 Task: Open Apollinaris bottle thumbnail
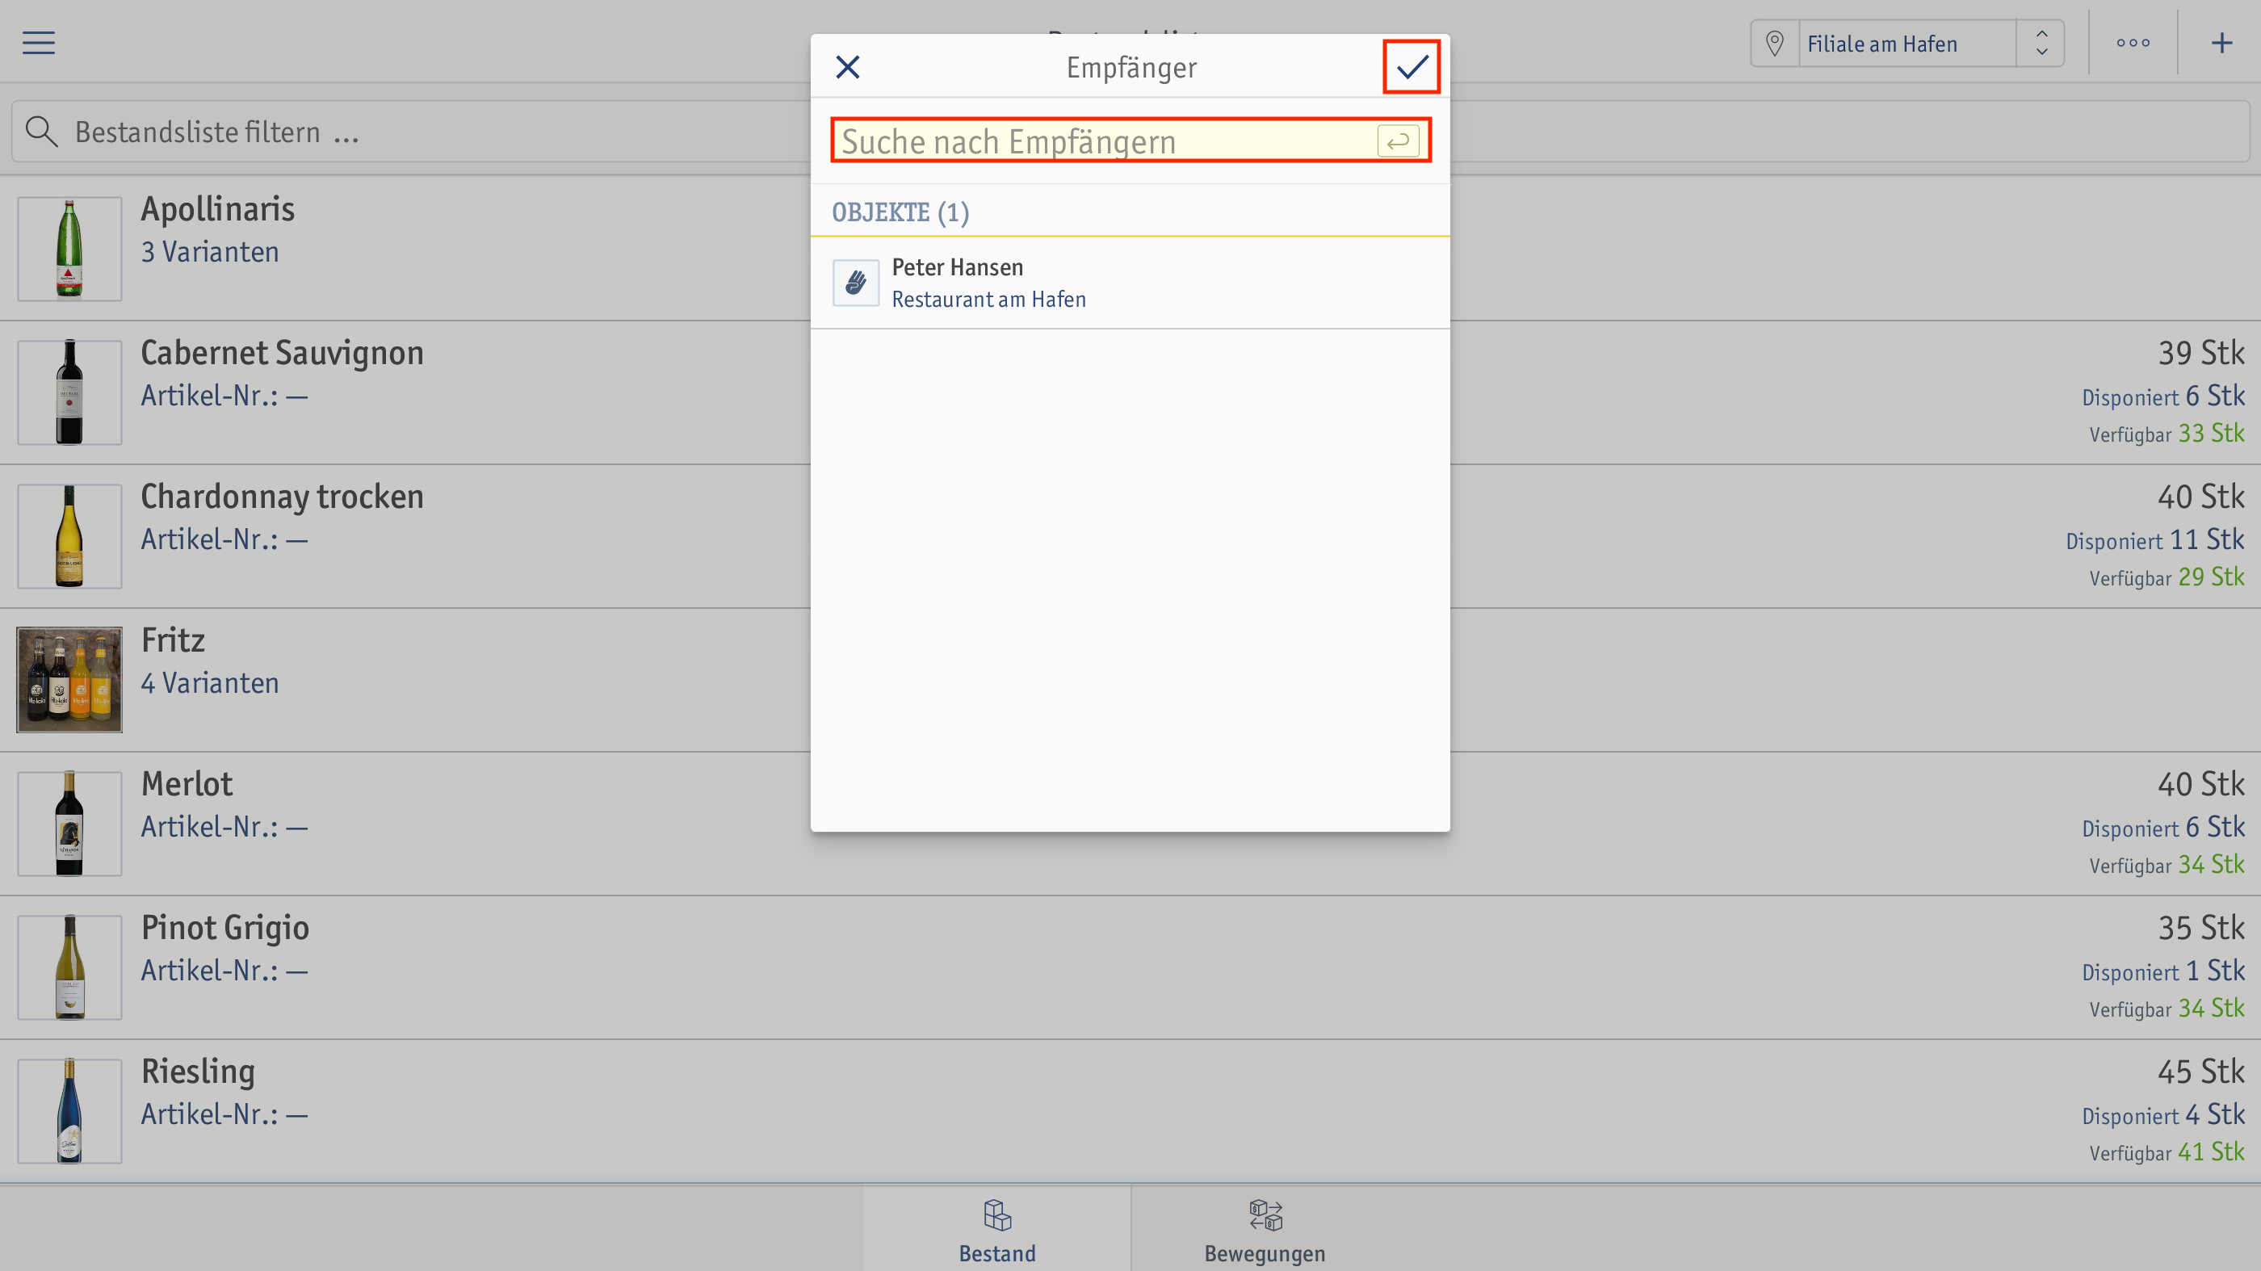[69, 249]
